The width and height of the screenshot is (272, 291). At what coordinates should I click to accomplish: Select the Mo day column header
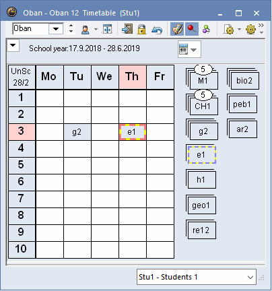[x=49, y=77]
